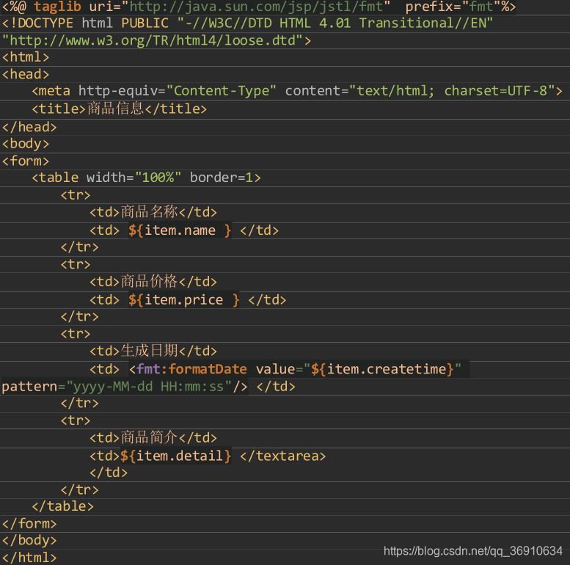Click the closing </head> tag

[29, 127]
